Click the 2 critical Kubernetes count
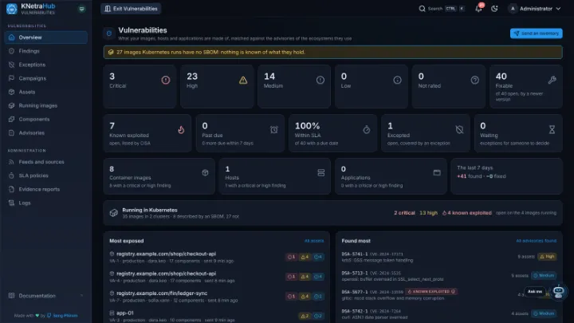Image resolution: width=574 pixels, height=323 pixels. [404, 213]
